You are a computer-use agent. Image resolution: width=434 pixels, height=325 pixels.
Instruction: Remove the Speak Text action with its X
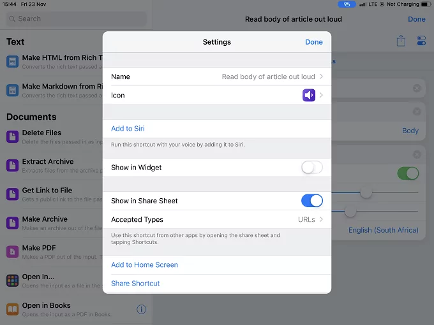pos(417,154)
